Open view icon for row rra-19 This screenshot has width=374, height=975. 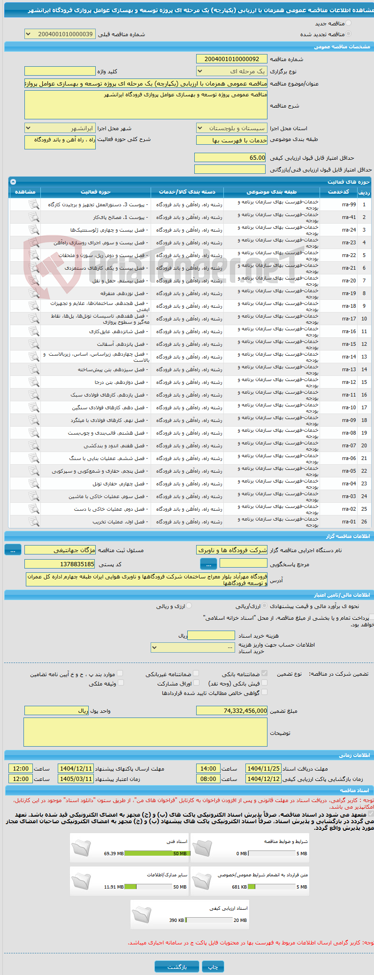click(x=34, y=293)
